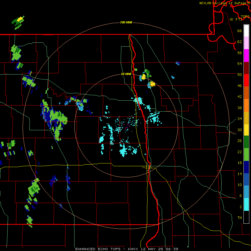Click the [K FT] units label
Screen dimensions: 251x251
pos(236,19)
